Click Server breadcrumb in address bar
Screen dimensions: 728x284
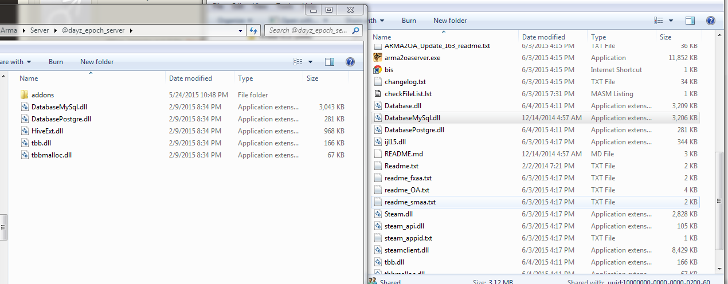pyautogui.click(x=40, y=30)
